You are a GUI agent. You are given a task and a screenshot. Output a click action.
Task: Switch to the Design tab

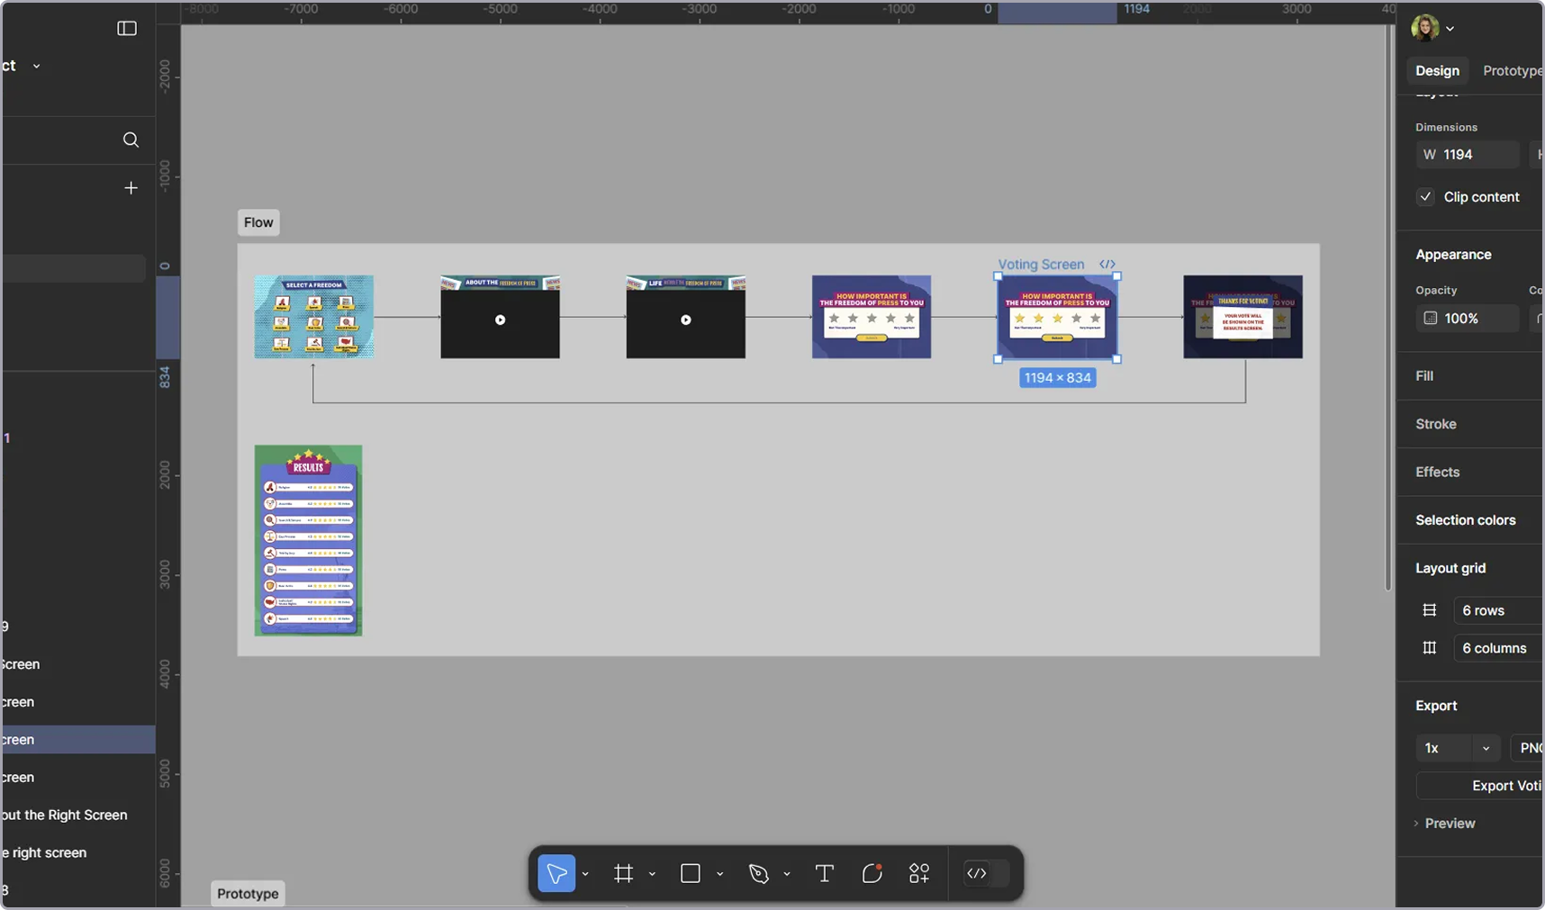(1437, 71)
